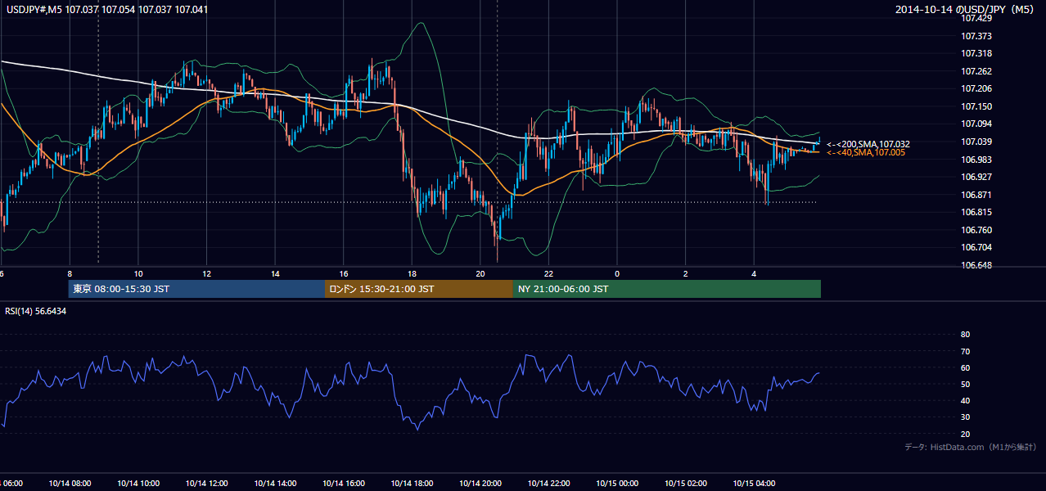This screenshot has height=491, width=1046.
Task: Click the RSI scale value 70
Action: [965, 351]
